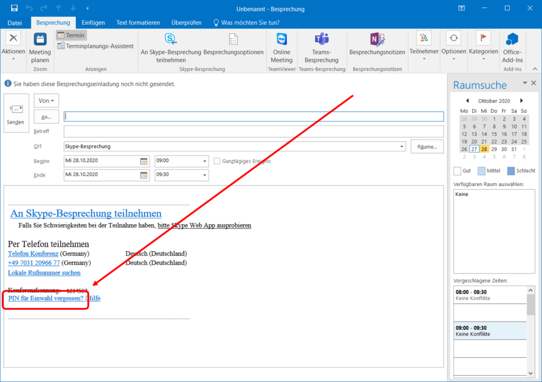This screenshot has height=382, width=542.
Task: Click the Betreff subject field
Action: pos(254,131)
